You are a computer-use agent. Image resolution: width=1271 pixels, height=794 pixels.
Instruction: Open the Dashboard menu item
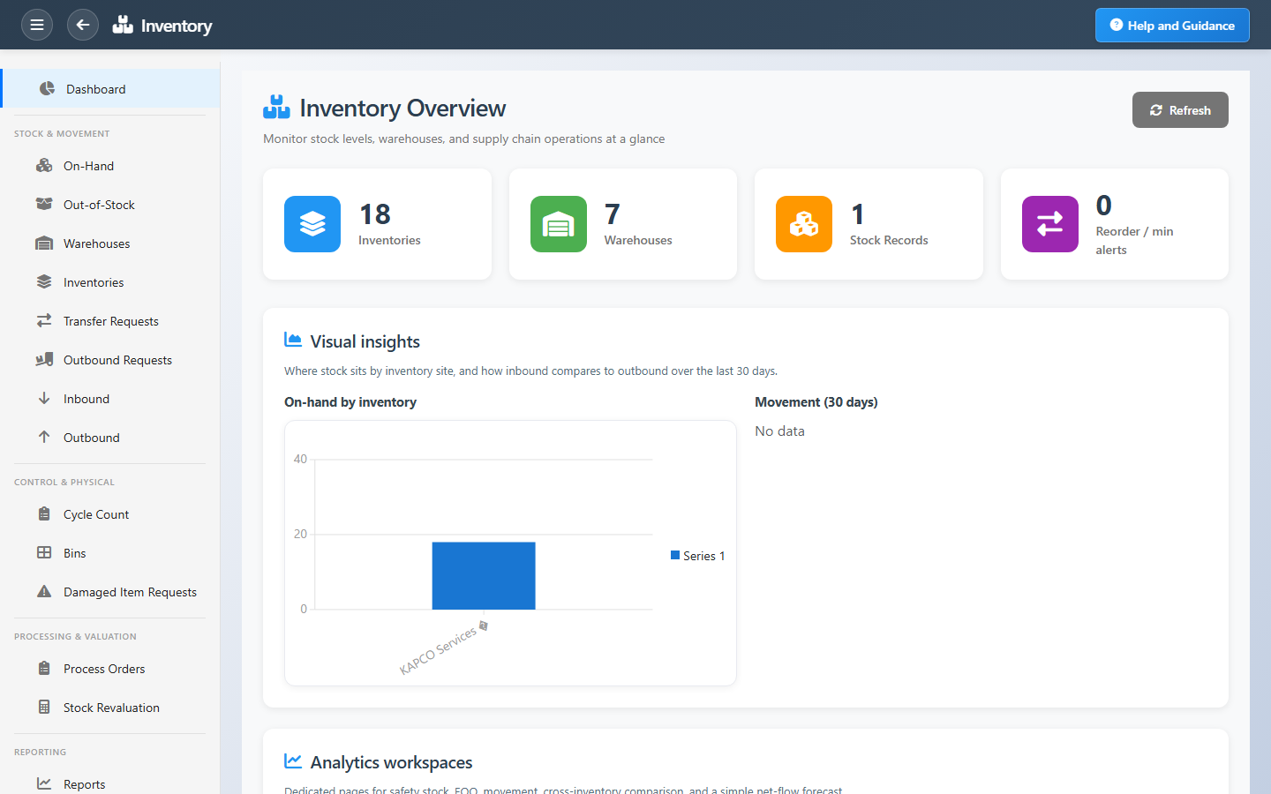(x=111, y=88)
